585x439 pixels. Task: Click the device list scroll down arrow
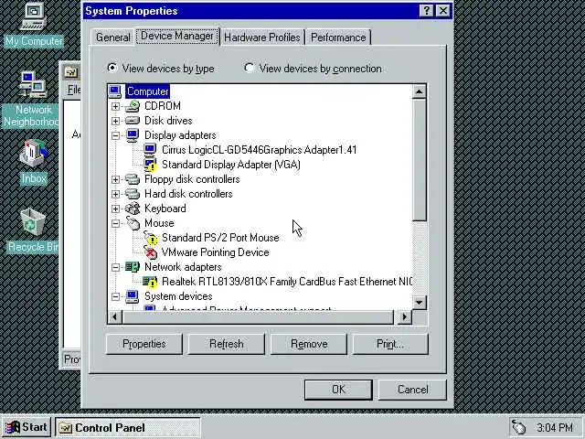420,303
